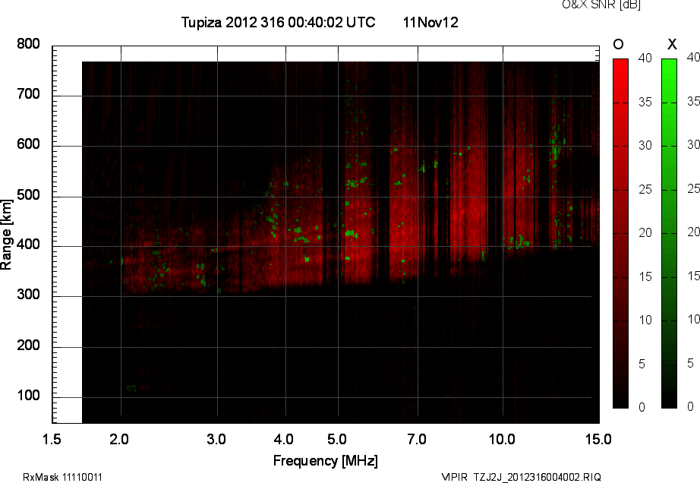Click the 5 tick on the X colorbar
The image size is (700, 483).
(x=691, y=363)
